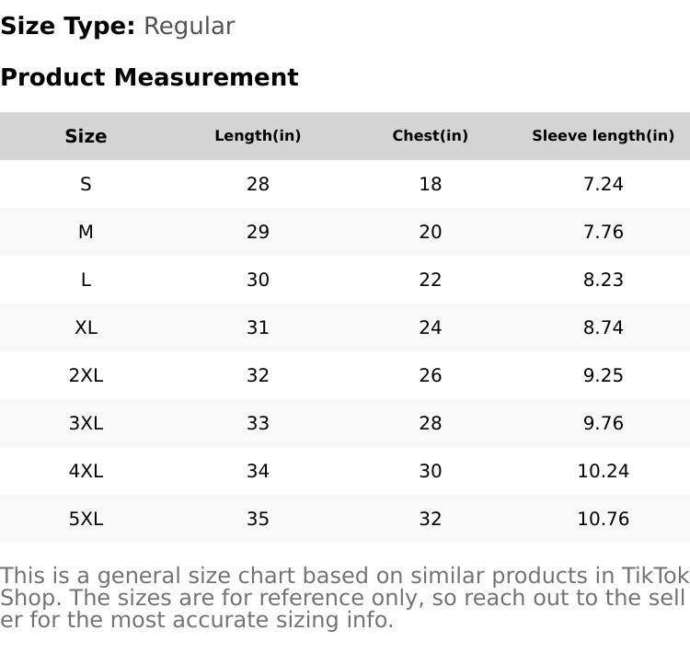Image resolution: width=690 pixels, height=653 pixels.
Task: Click the general size chart disclaimer text
Action: [x=344, y=598]
